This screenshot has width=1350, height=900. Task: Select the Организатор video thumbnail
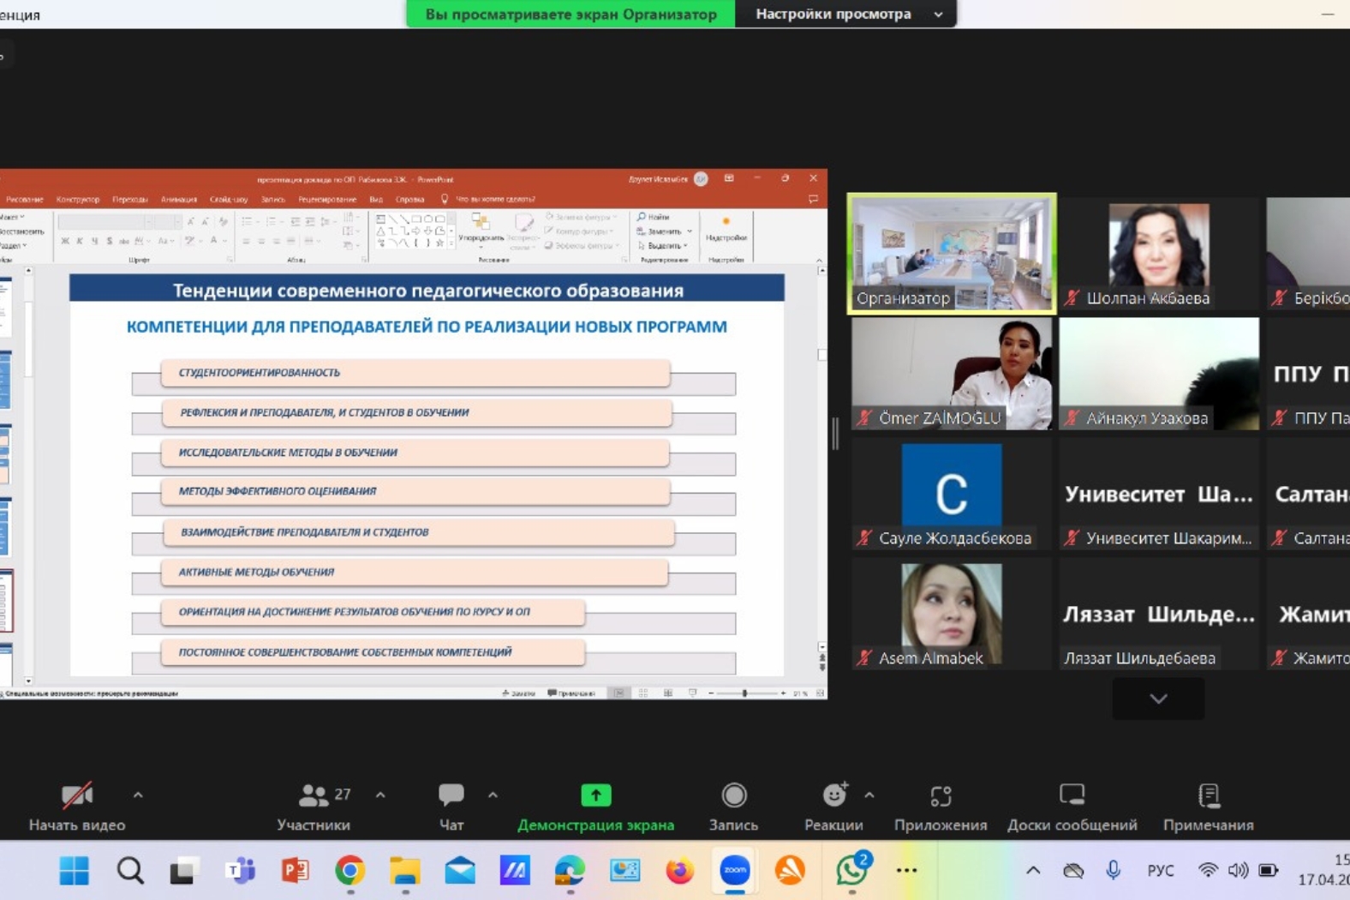[951, 254]
